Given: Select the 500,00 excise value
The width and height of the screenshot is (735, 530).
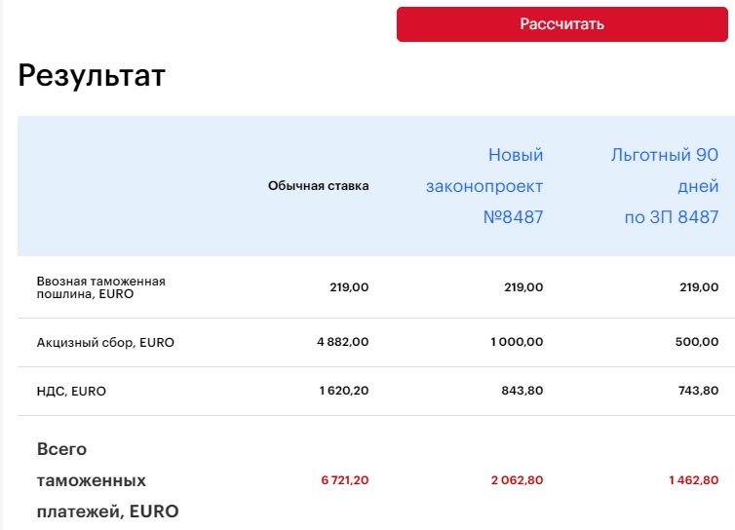Looking at the screenshot, I should click(699, 342).
